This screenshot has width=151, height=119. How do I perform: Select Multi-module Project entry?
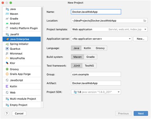[22, 99]
